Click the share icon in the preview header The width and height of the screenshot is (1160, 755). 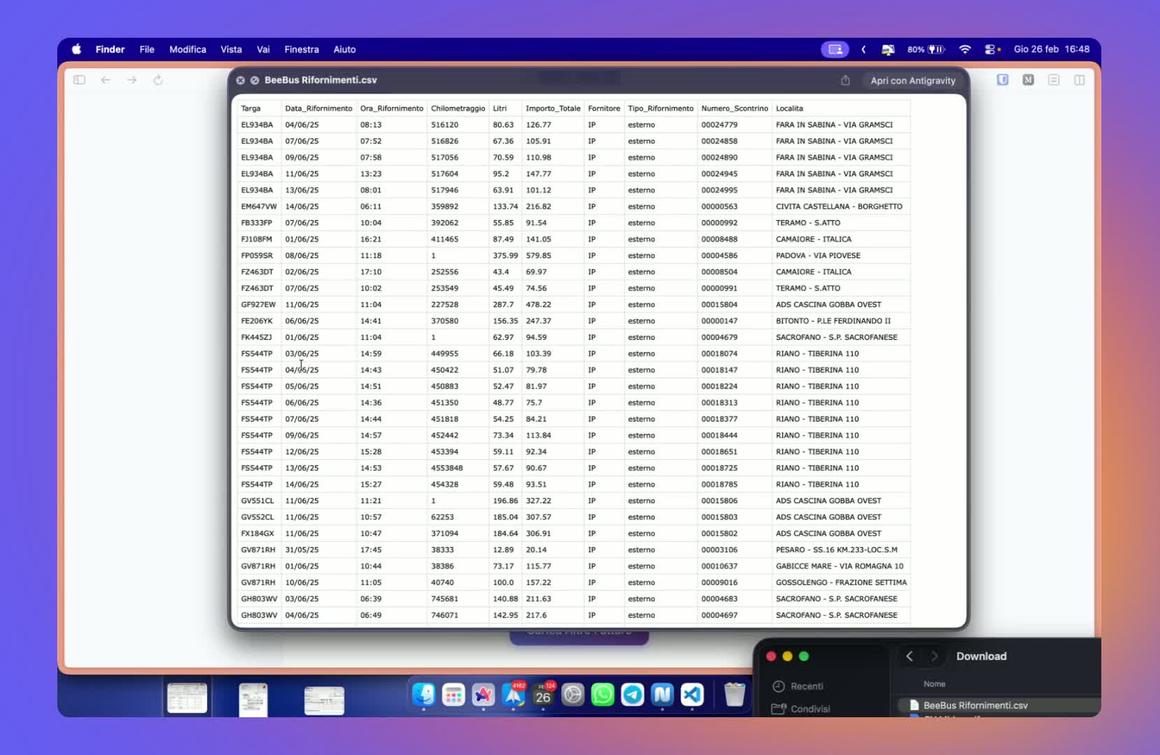point(845,80)
